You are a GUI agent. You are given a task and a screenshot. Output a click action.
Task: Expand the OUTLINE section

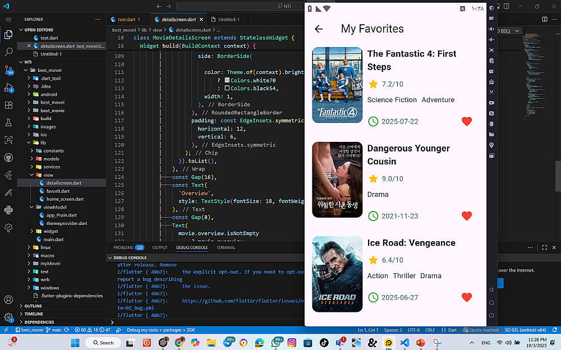pyautogui.click(x=33, y=306)
